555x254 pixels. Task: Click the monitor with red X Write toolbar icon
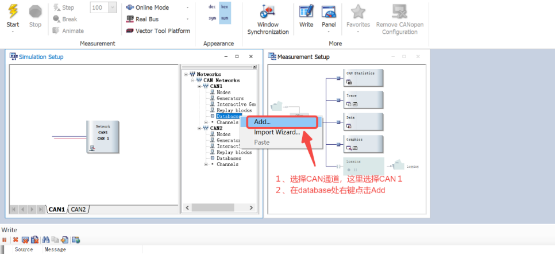(25, 240)
